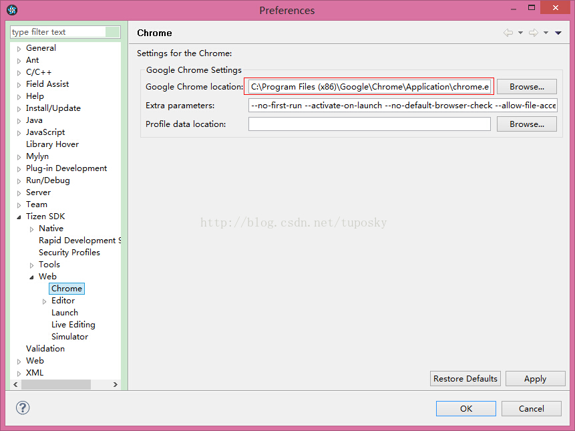Select the Chrome tree item

(67, 288)
